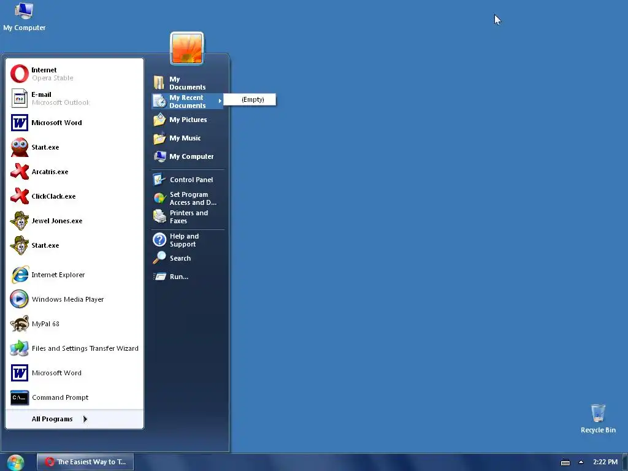Launch Command Prompt icon
This screenshot has height=471, width=628.
pyautogui.click(x=19, y=397)
